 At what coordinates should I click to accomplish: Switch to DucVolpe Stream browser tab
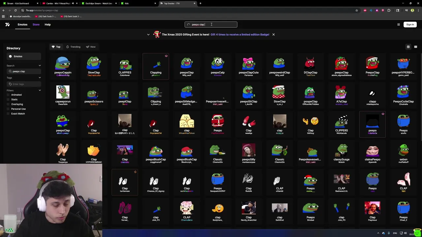click(x=99, y=3)
